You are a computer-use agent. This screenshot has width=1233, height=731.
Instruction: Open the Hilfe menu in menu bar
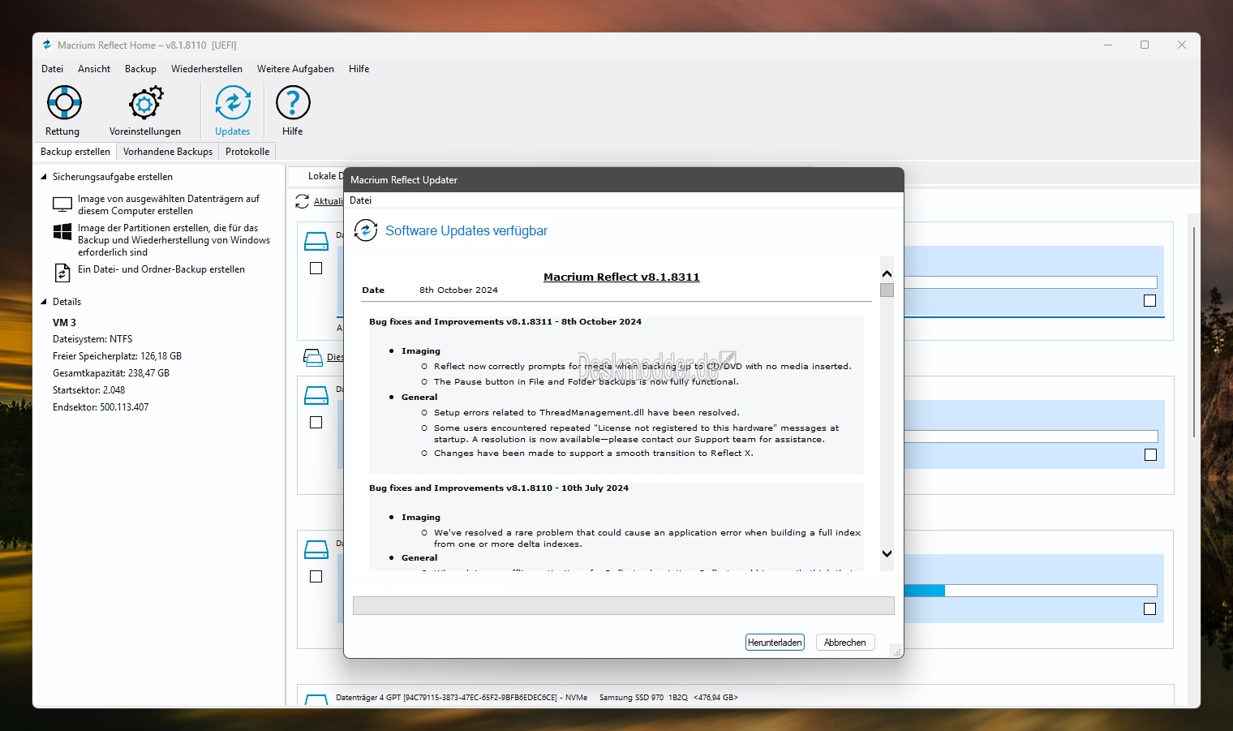coord(359,69)
